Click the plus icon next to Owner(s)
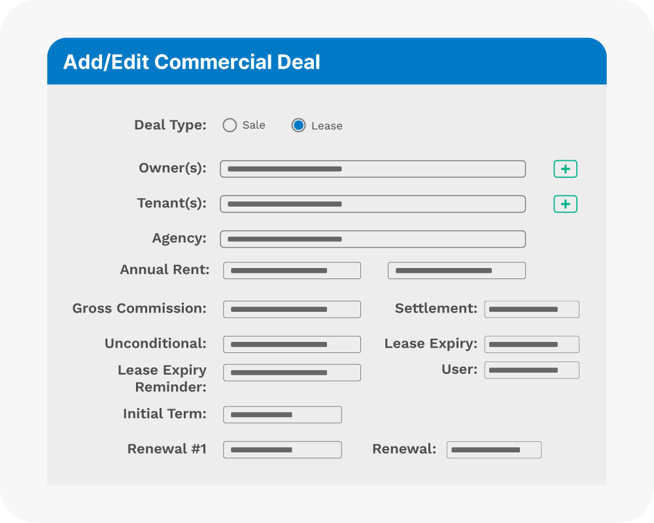This screenshot has height=523, width=654. [x=565, y=169]
